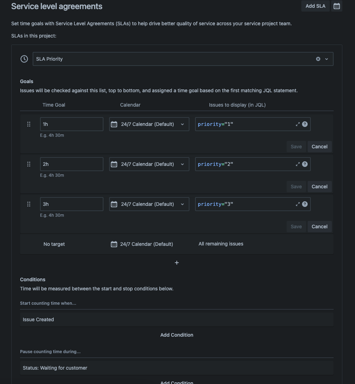Expand the SLA Priority dropdown

click(327, 59)
